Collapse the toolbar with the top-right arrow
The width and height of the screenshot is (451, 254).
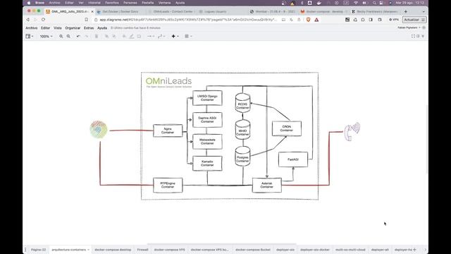tap(423, 36)
